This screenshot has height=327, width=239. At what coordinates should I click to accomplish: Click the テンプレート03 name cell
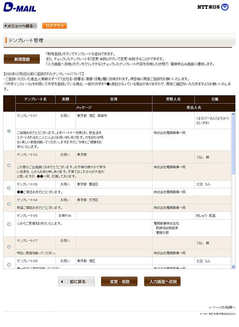(x=35, y=184)
